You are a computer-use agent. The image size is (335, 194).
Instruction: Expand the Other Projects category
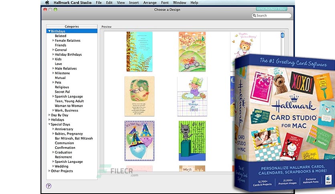[49, 171]
